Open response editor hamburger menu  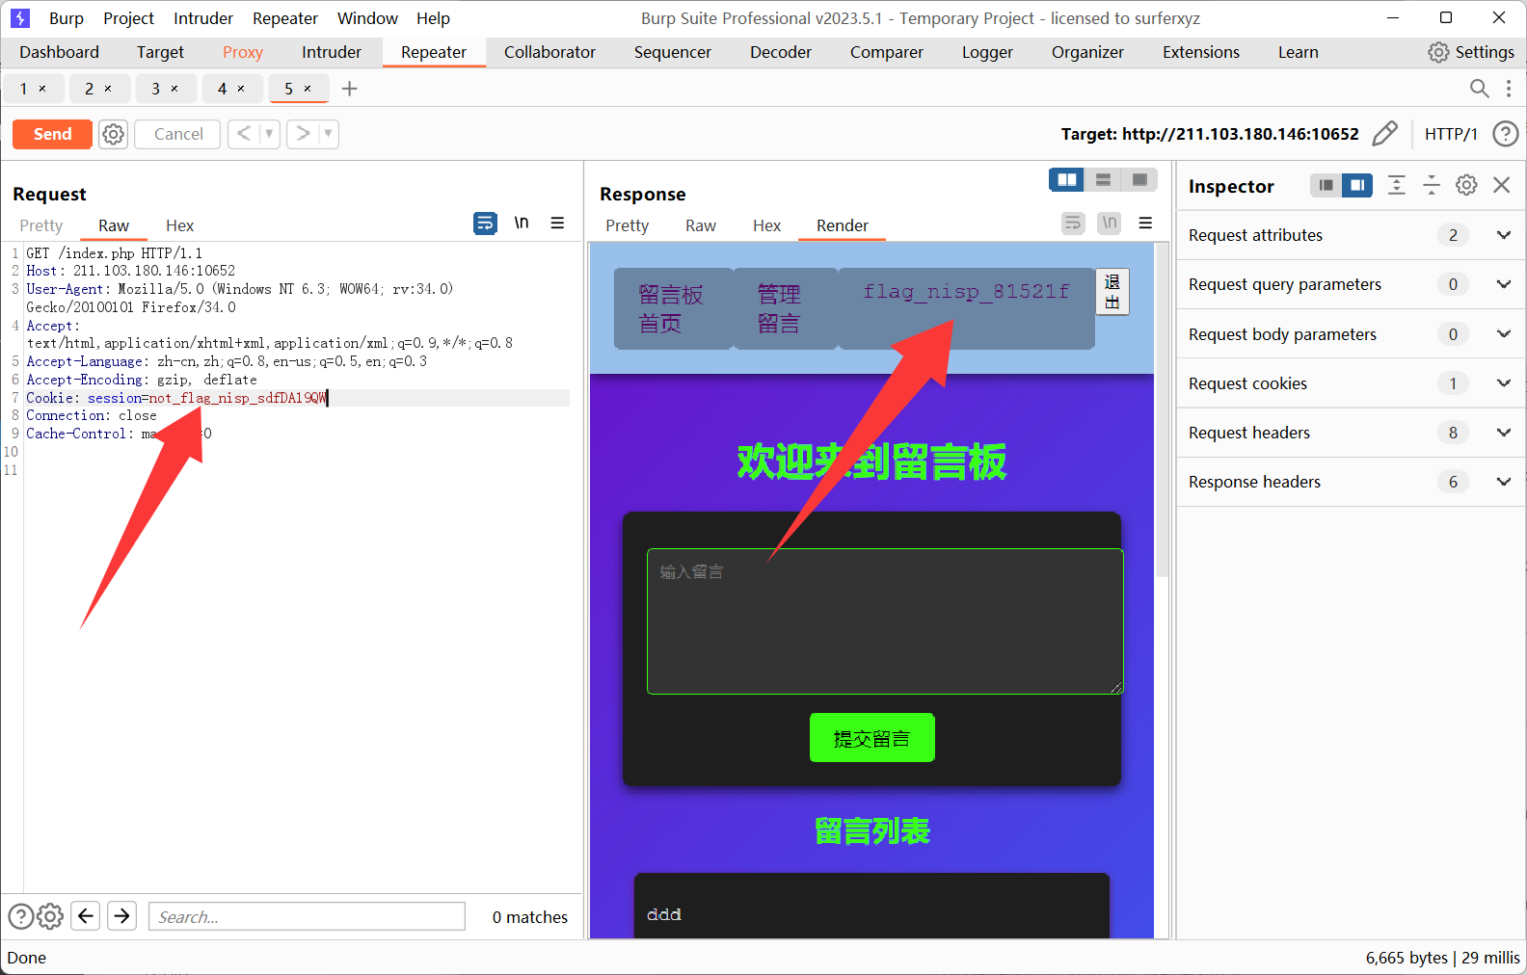(x=1145, y=224)
